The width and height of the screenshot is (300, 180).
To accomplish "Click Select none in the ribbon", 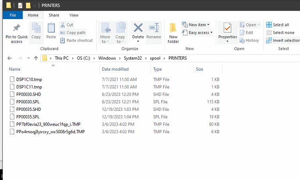I will pyautogui.click(x=281, y=33).
